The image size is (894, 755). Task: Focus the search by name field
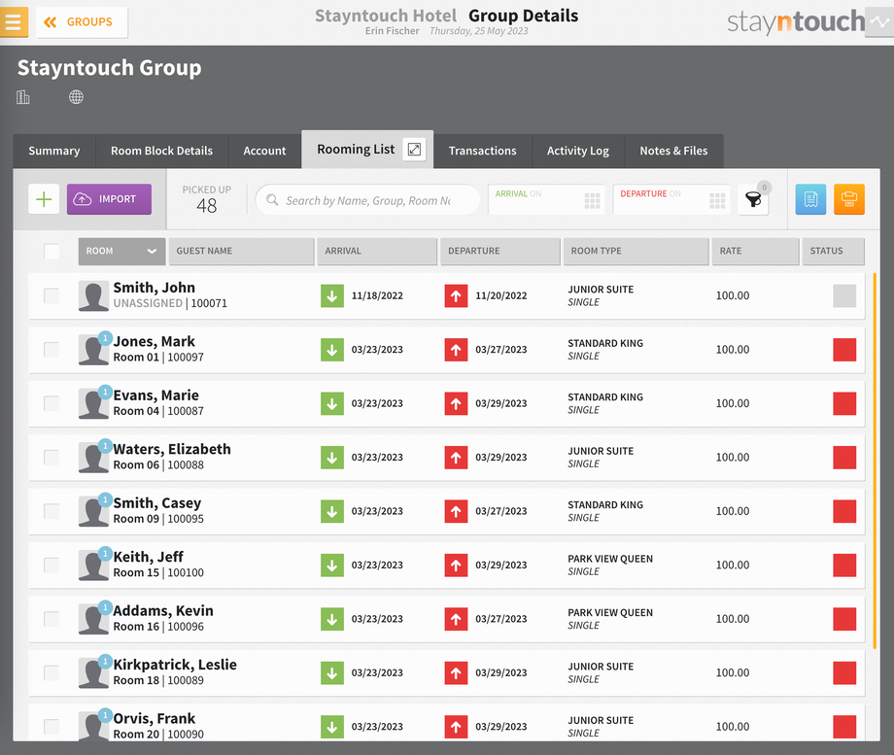[367, 200]
